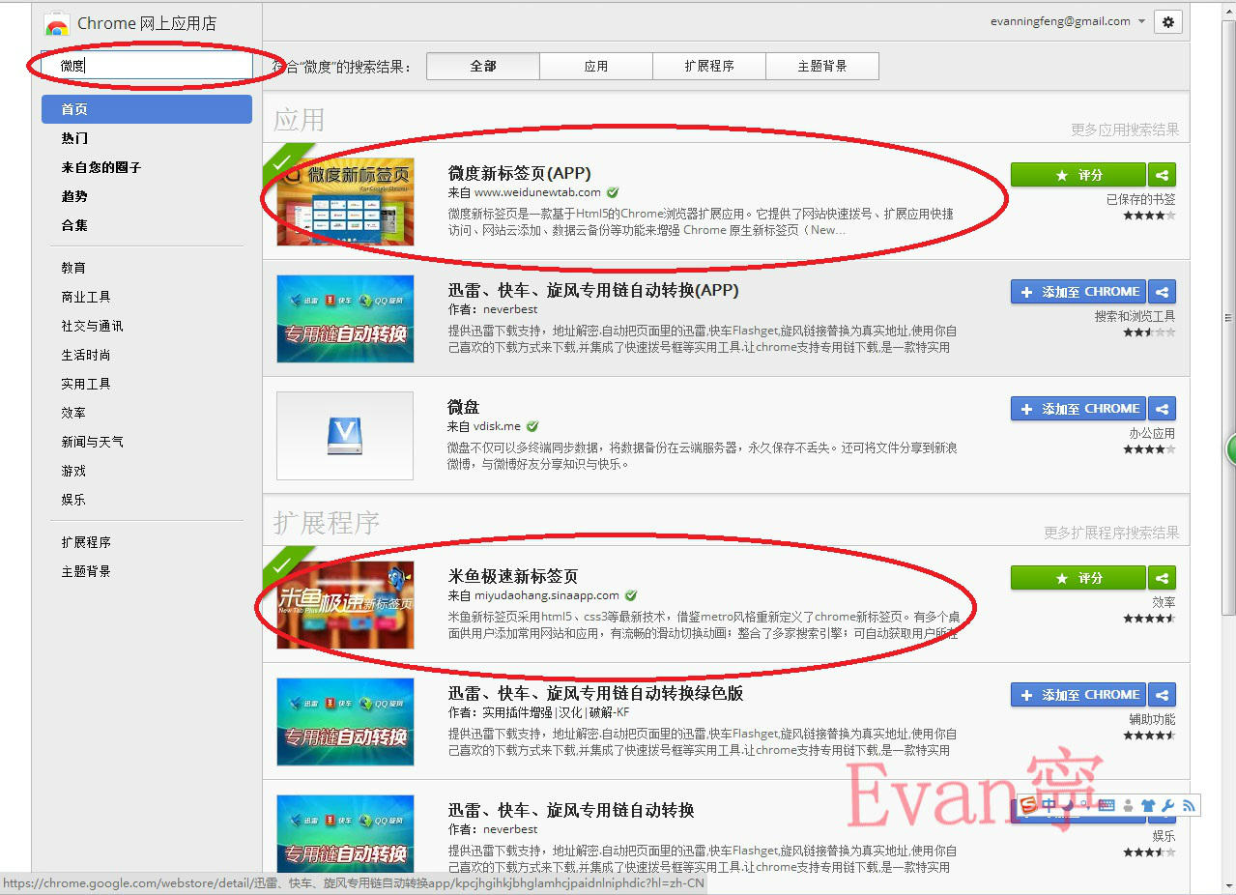Click the 迅雷、快车、旋风专用链自动转换绿色版 title
Image resolution: width=1236 pixels, height=895 pixels.
point(595,693)
